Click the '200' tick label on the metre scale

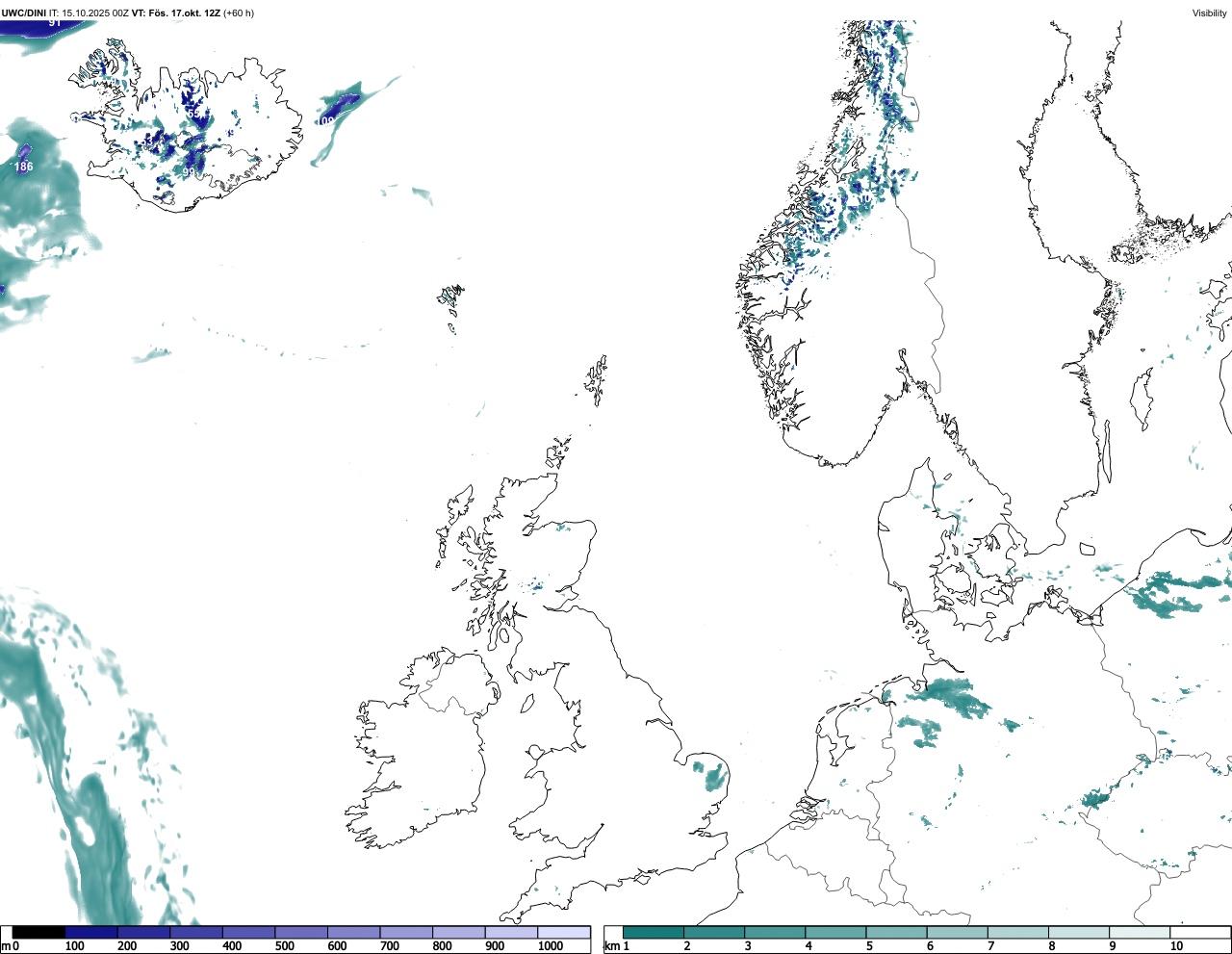coord(127,945)
